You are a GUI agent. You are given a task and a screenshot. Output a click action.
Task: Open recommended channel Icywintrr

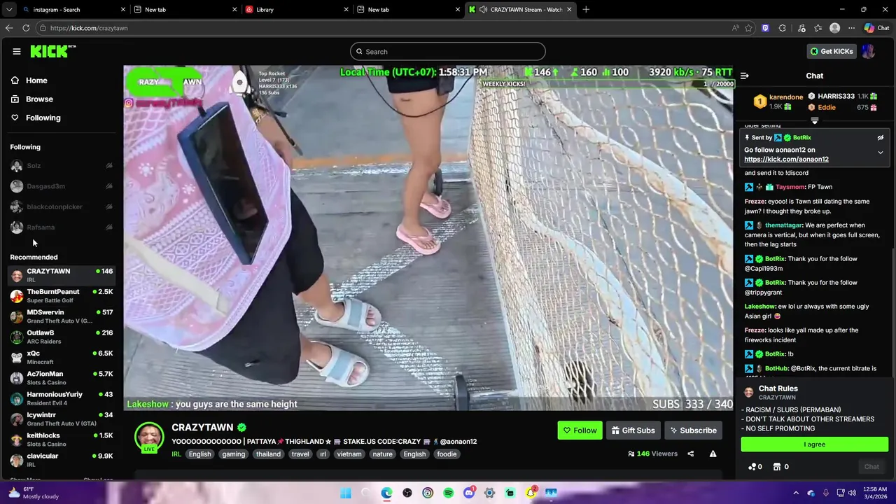tap(62, 419)
